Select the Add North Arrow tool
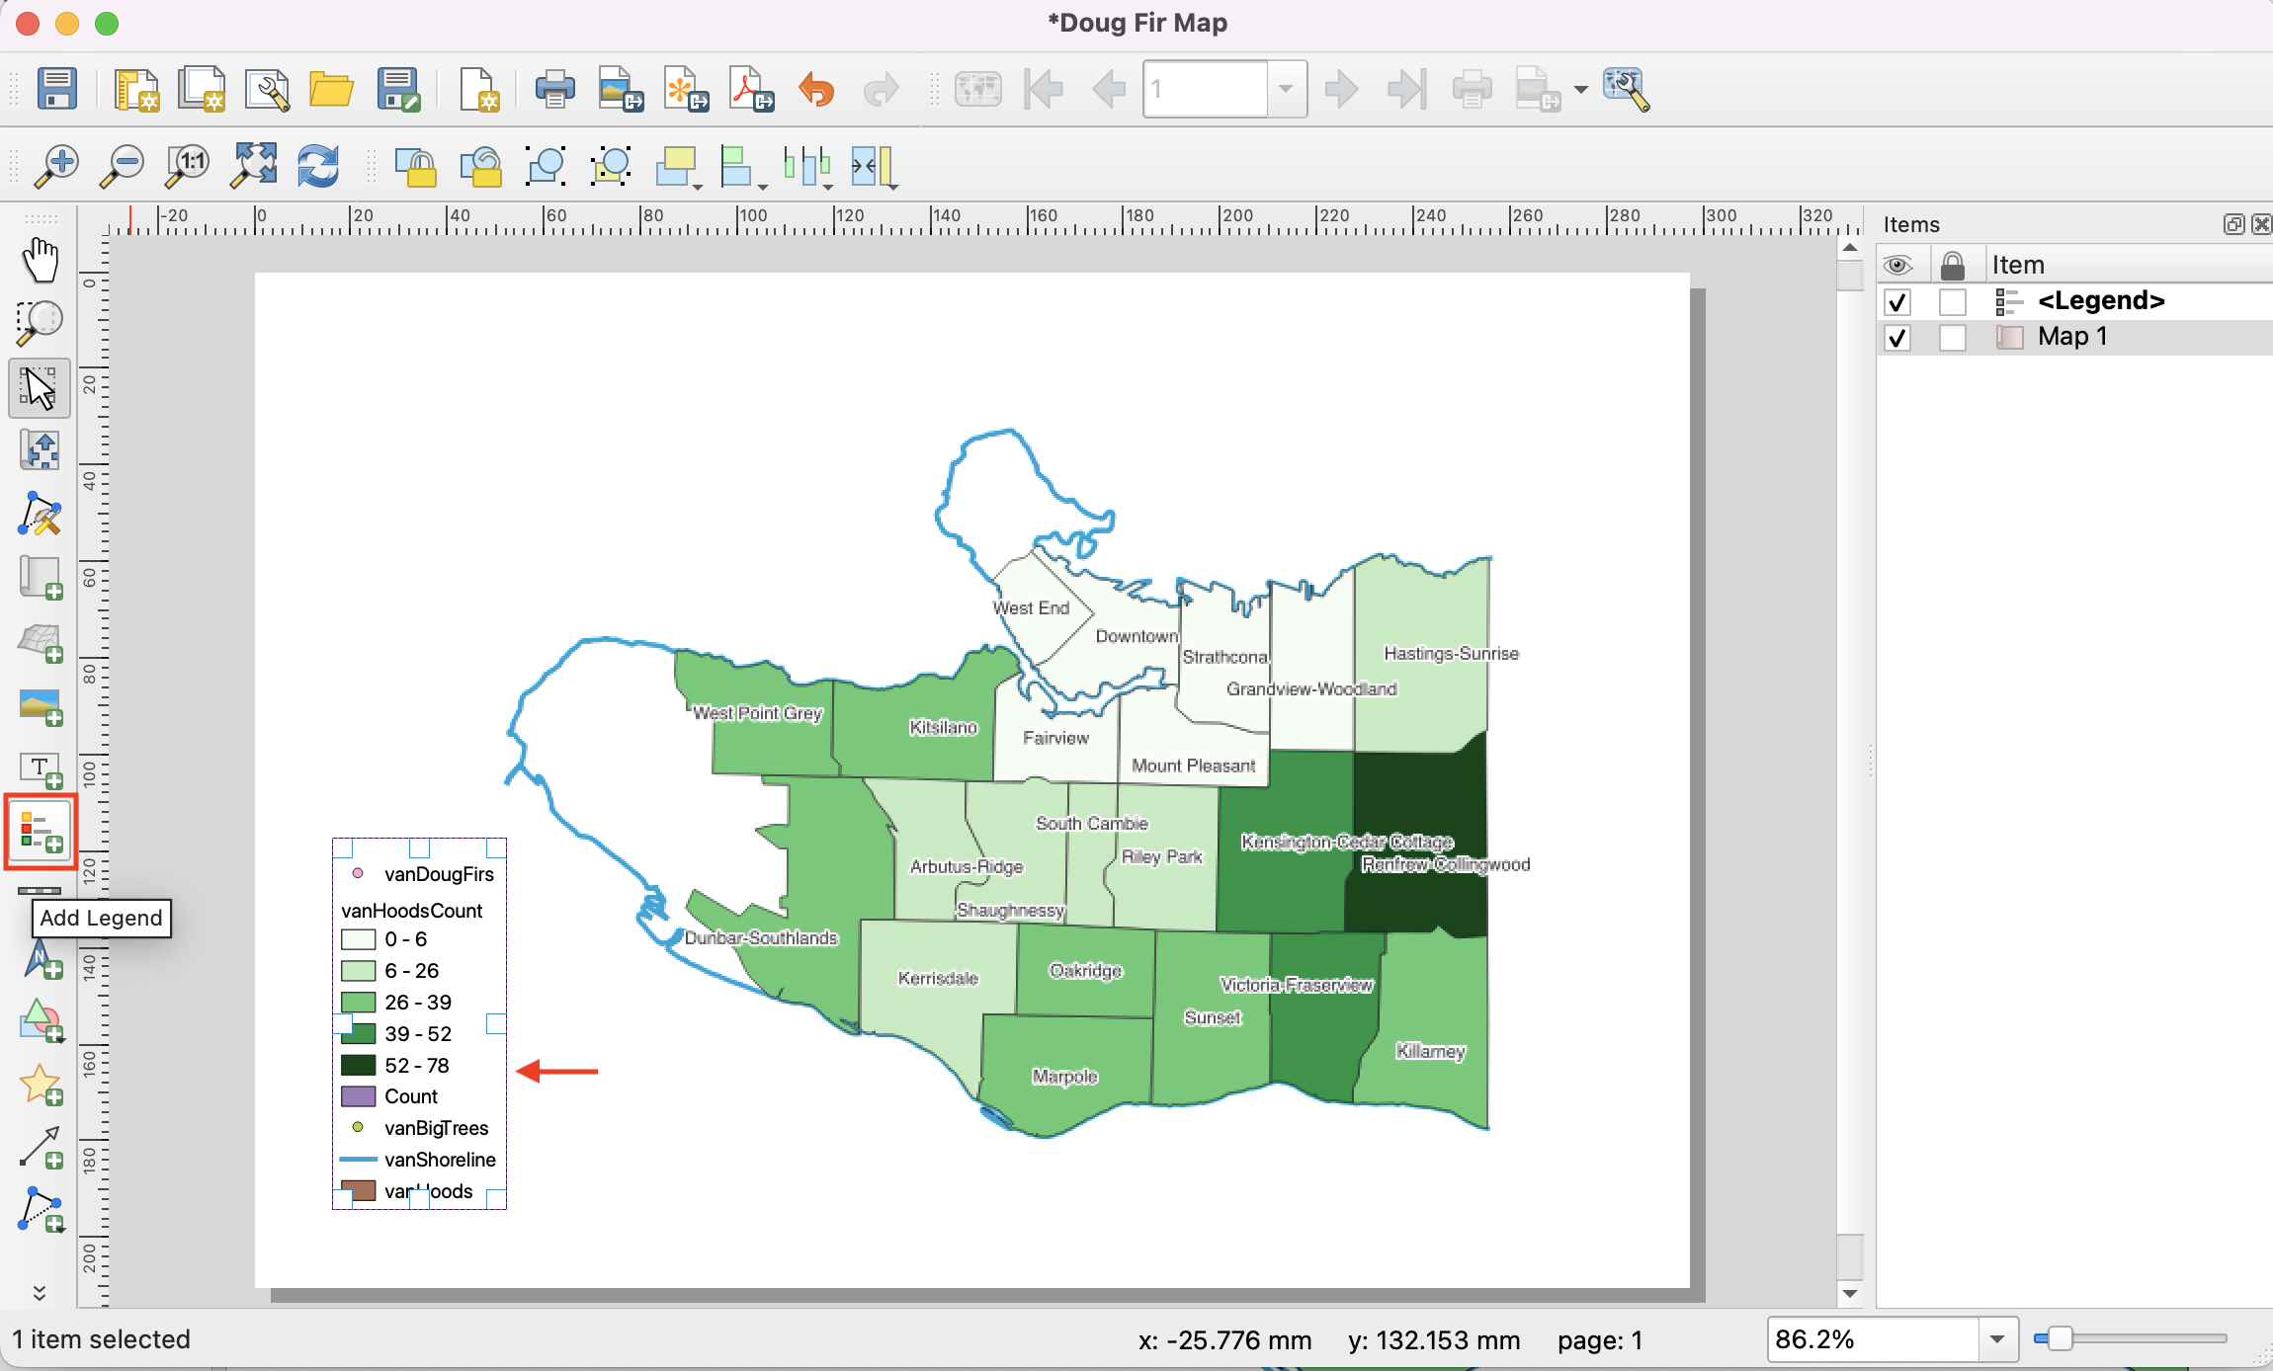2273x1371 pixels. (x=41, y=959)
